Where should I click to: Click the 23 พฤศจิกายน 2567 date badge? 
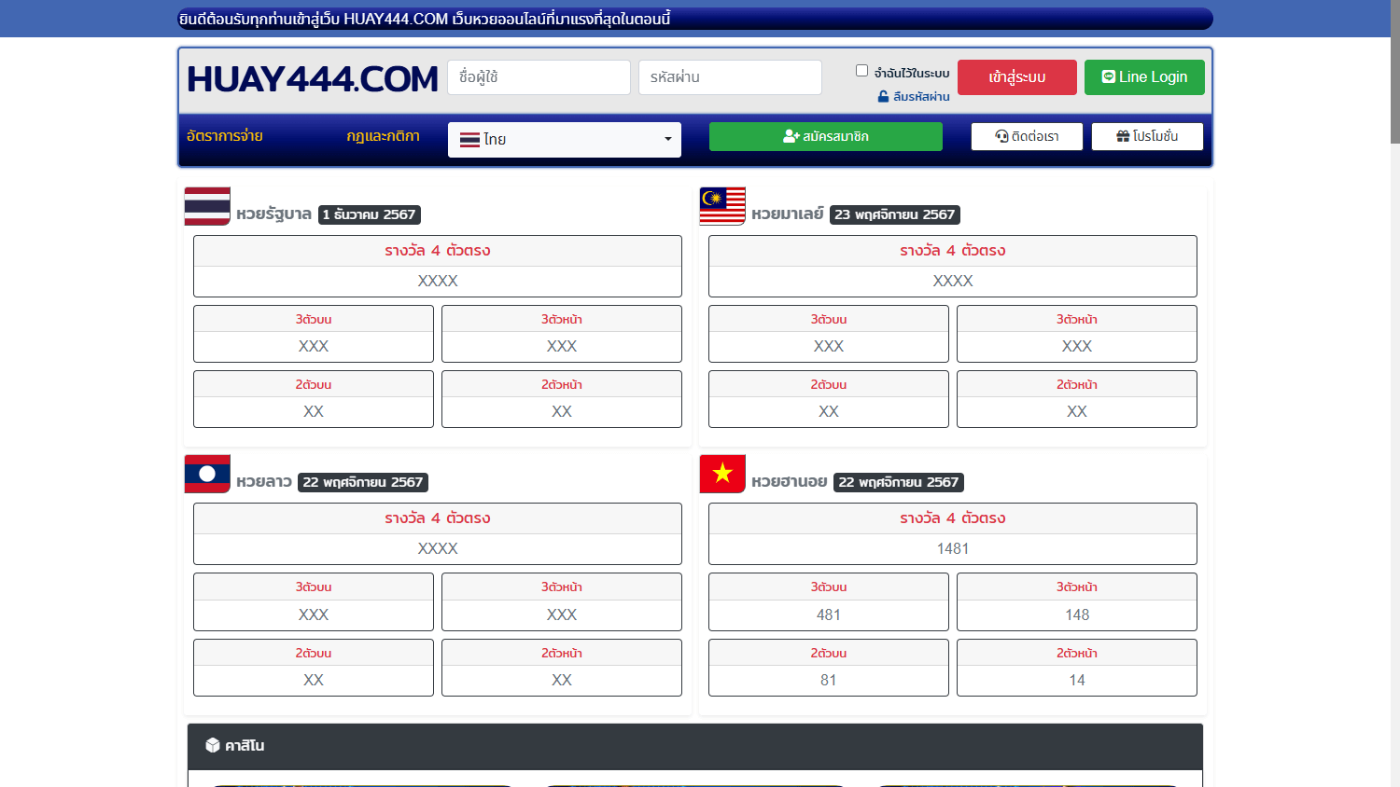tap(895, 214)
